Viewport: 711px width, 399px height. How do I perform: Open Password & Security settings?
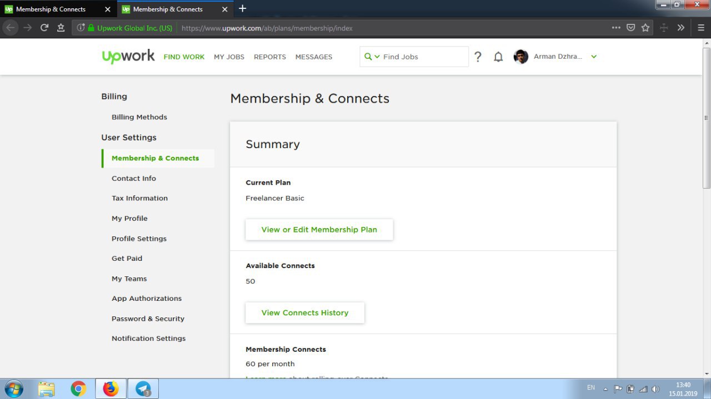coord(148,319)
